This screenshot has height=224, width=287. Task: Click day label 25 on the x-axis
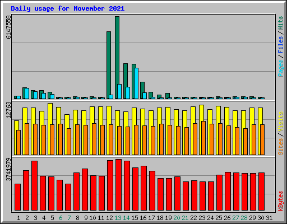pos(219,218)
